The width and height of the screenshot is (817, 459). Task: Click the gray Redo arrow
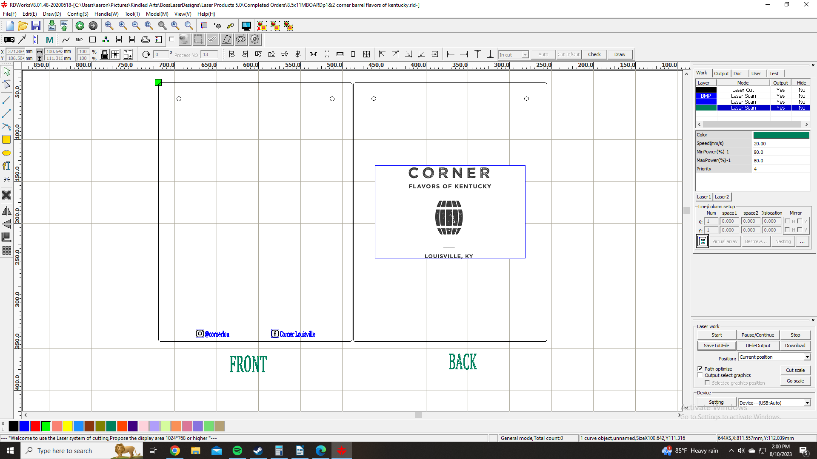pos(93,26)
